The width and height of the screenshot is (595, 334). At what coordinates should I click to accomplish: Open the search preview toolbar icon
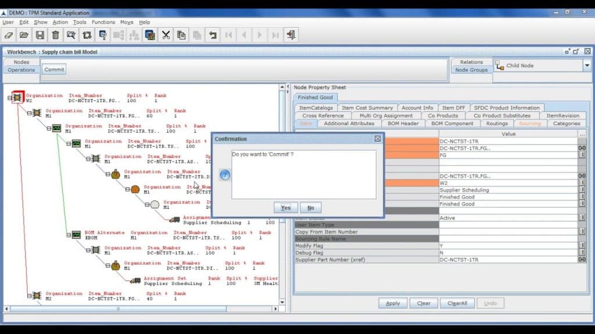coord(70,35)
